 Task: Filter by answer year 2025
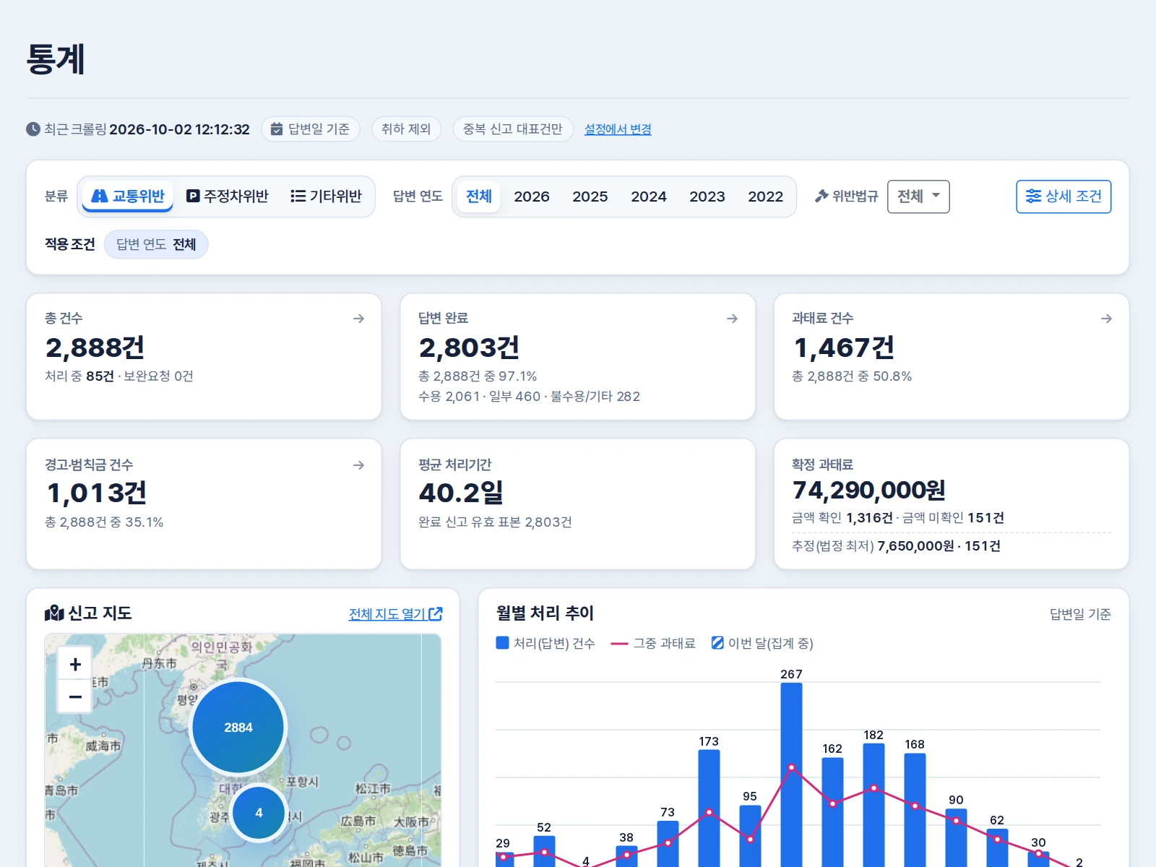pos(590,197)
